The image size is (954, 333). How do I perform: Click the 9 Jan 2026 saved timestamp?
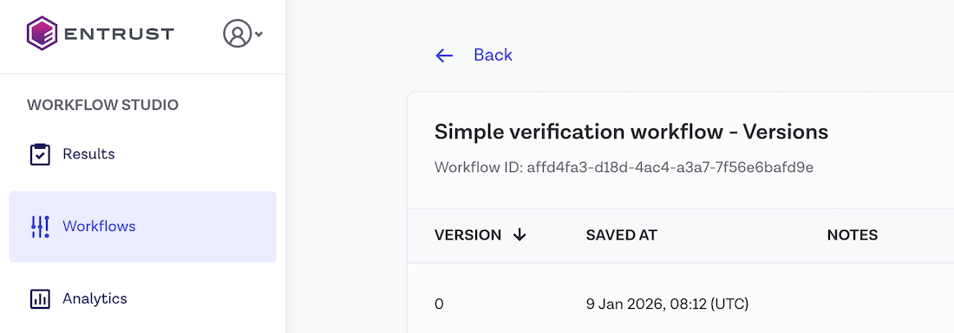click(x=667, y=304)
